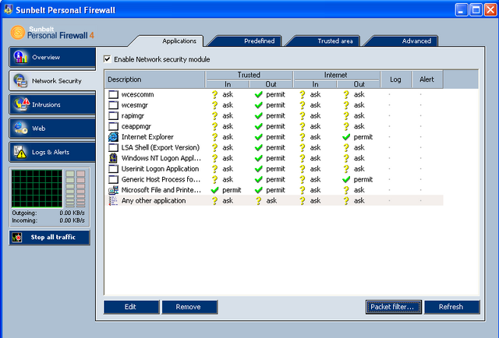Open the Web section globe icon
This screenshot has width=499, height=338.
pos(20,129)
